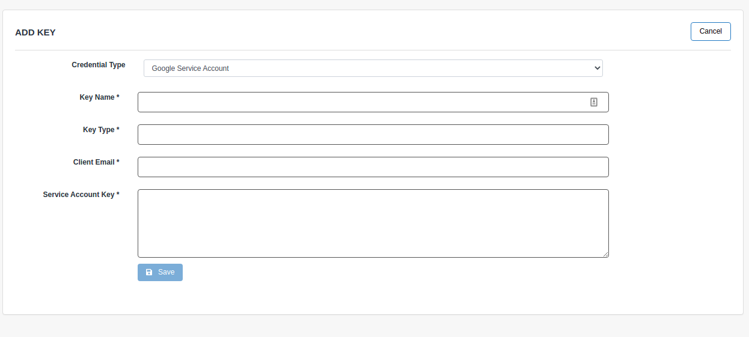The height and width of the screenshot is (337, 749).
Task: Click the divider line below ADD KEY
Action: click(373, 50)
